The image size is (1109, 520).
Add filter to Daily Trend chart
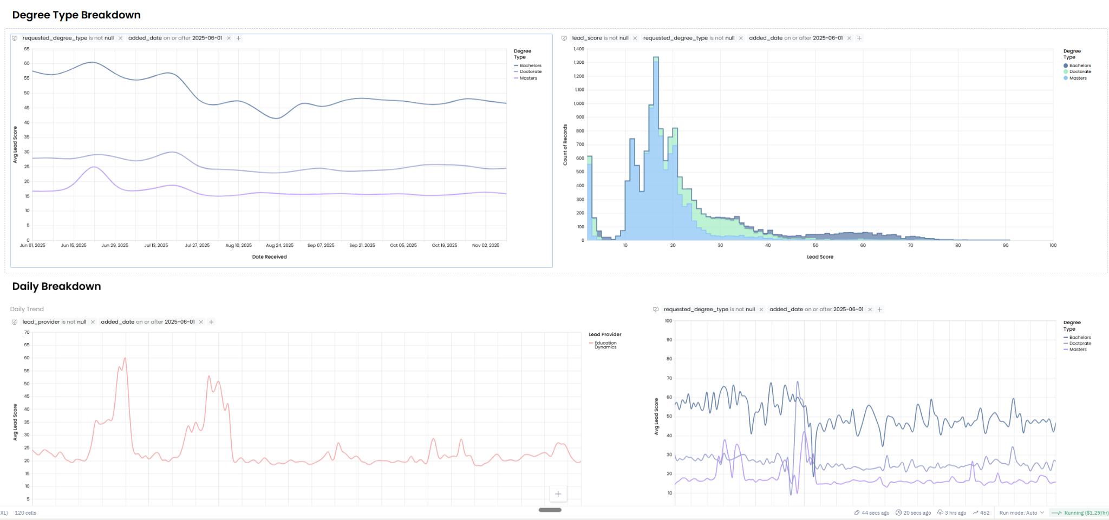[211, 322]
